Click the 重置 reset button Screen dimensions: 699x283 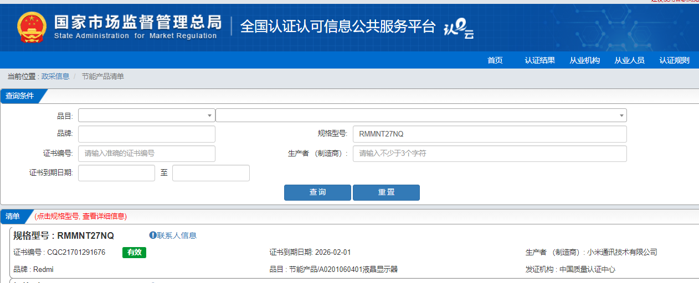[386, 192]
